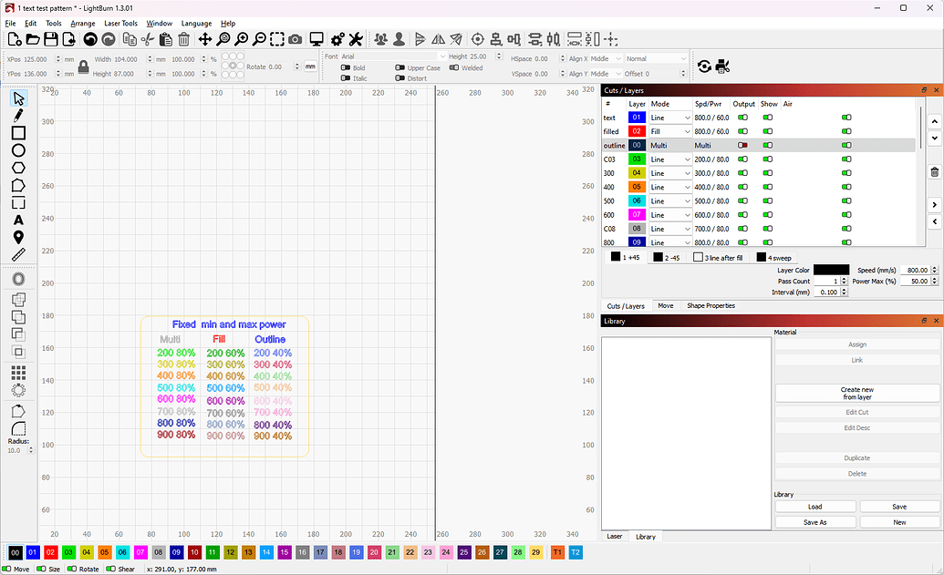Open Mode dropdown for the filled layer

pos(669,132)
